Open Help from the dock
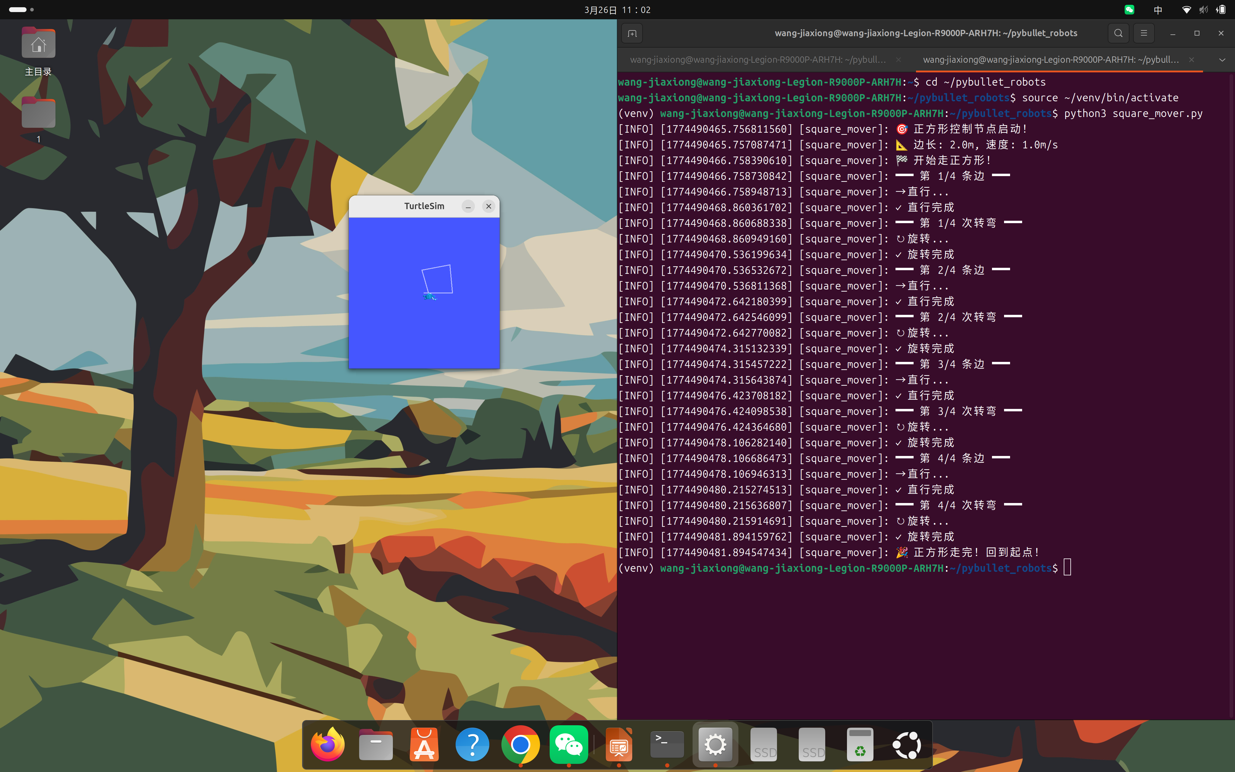1235x772 pixels. [472, 745]
